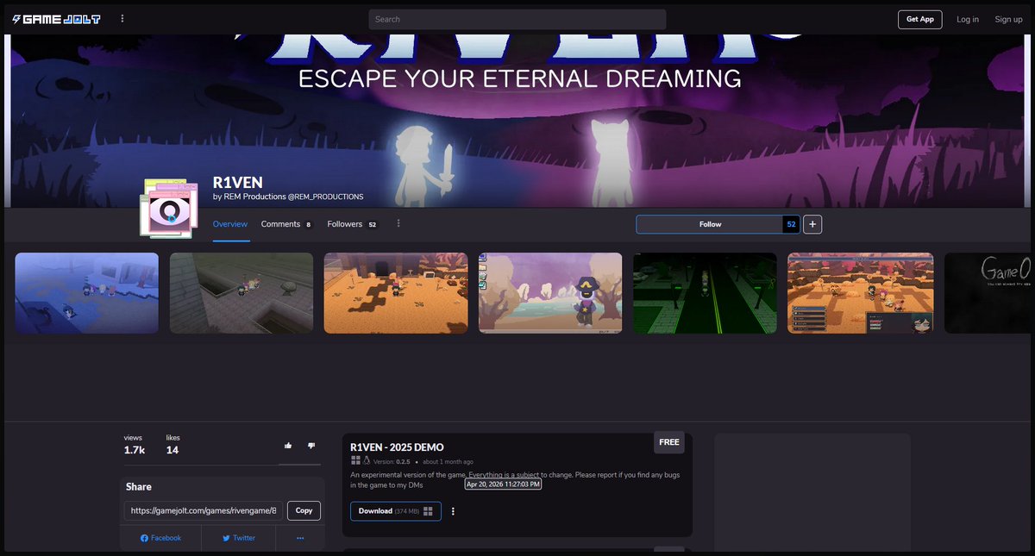Download the R1VEN 2025 demo
The image size is (1035, 556).
point(396,511)
